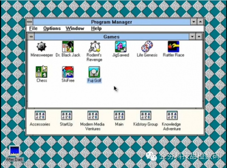The image size is (227, 168).
Task: Click the After Dark desktop icon
Action: point(14,151)
